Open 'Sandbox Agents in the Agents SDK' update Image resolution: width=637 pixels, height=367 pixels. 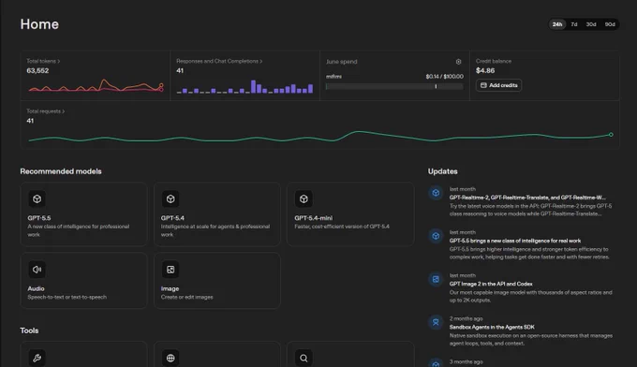(x=492, y=328)
